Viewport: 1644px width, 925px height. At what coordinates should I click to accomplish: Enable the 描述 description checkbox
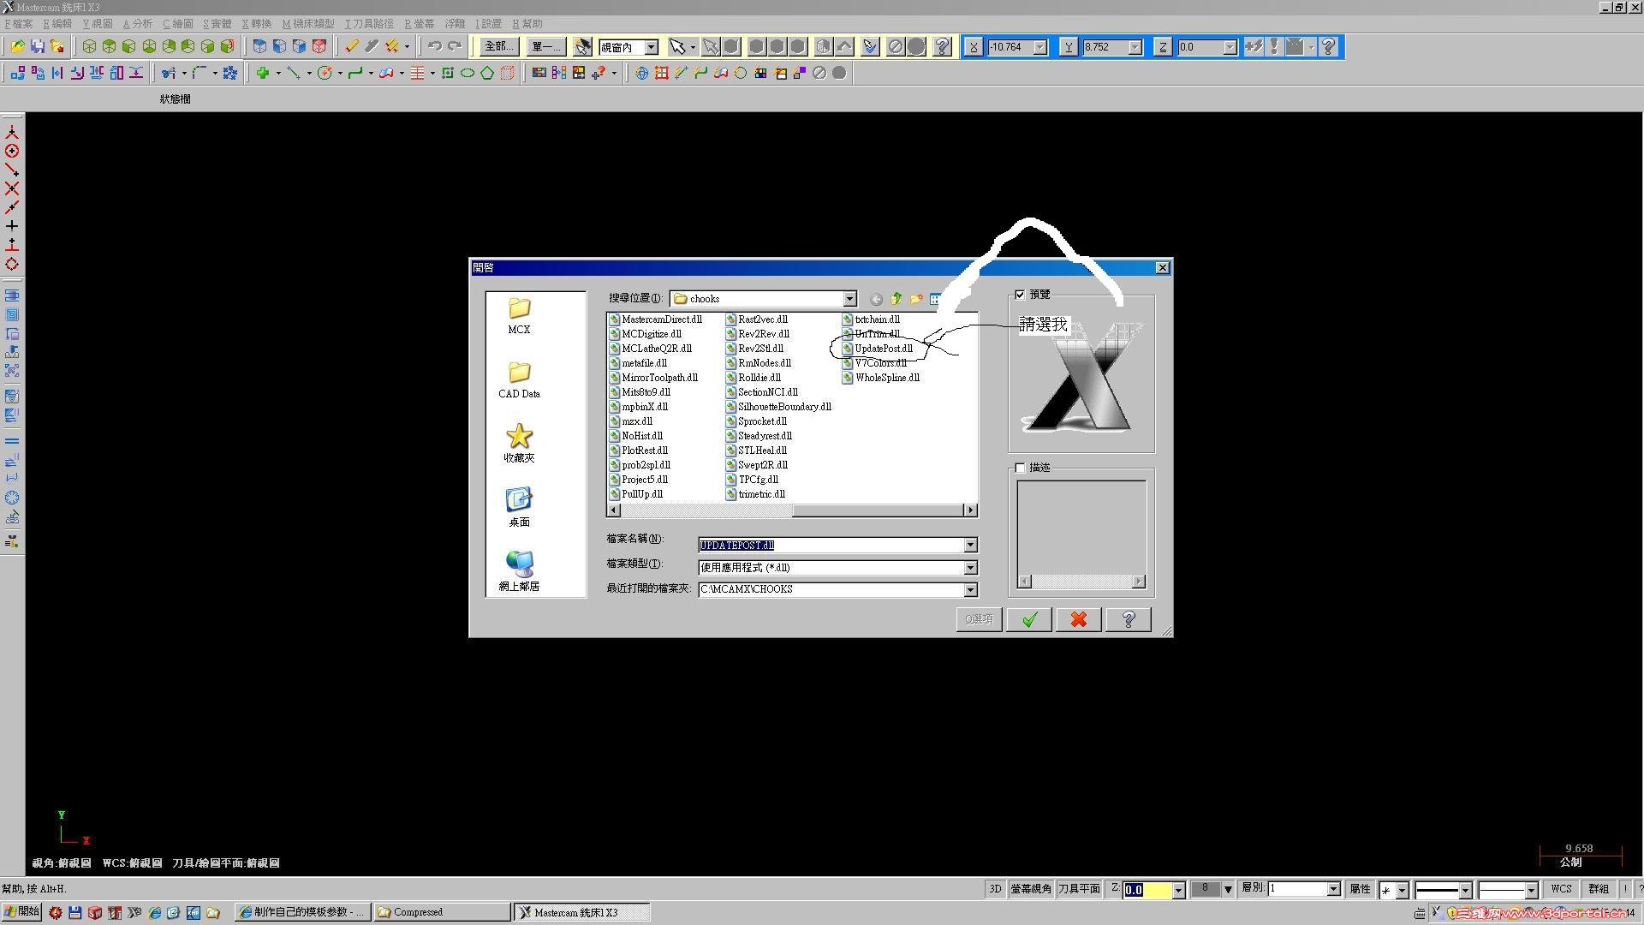(1020, 468)
